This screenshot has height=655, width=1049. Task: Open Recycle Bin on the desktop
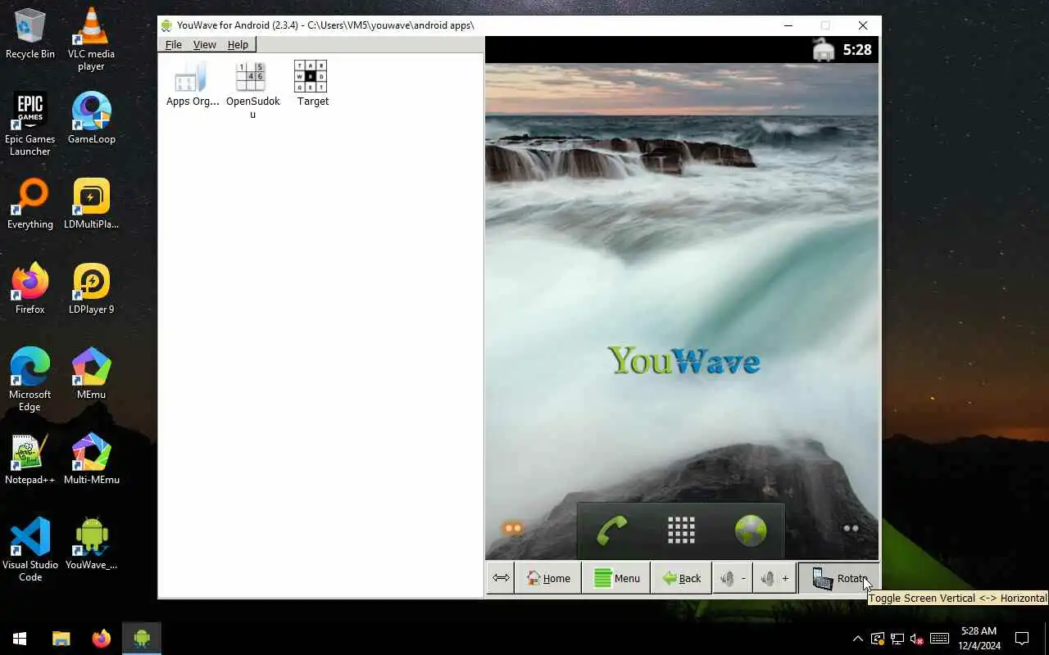click(30, 34)
